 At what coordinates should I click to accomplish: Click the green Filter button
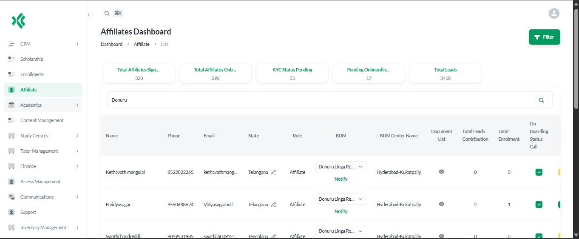pyautogui.click(x=544, y=37)
